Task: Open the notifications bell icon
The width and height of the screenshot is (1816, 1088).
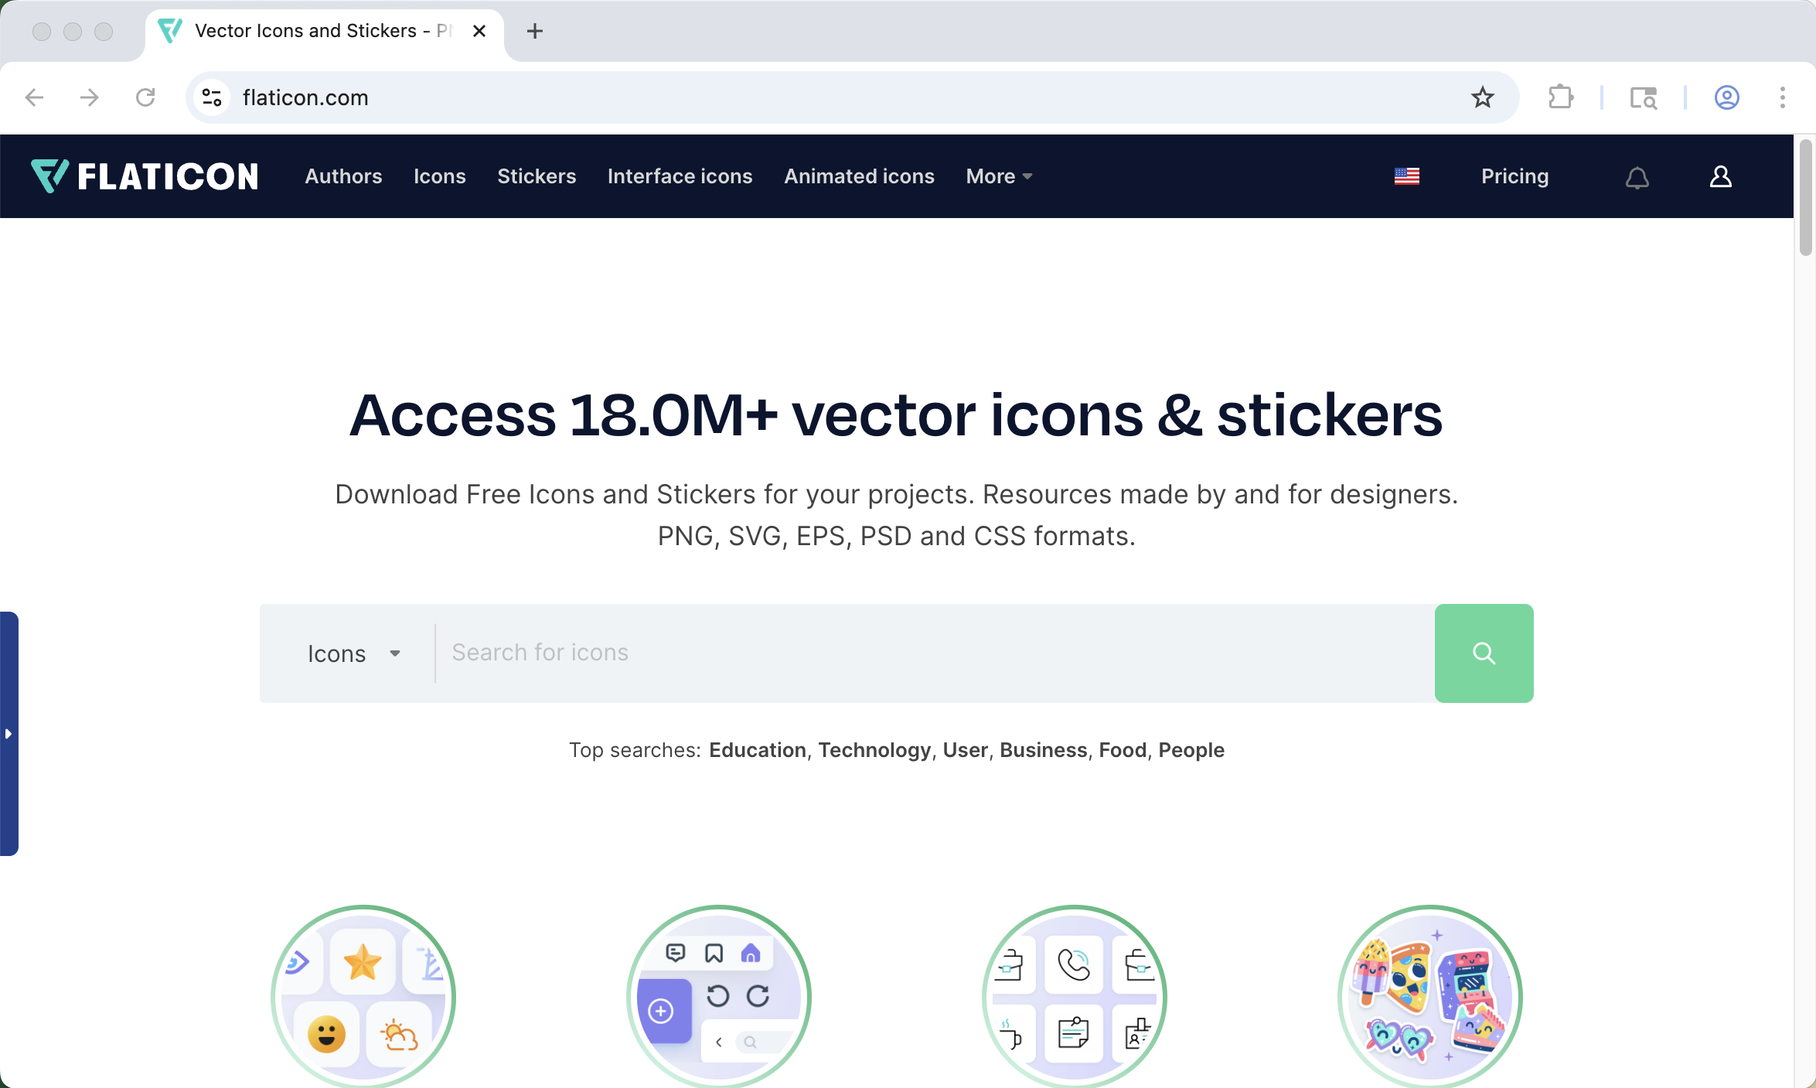Action: coord(1637,177)
